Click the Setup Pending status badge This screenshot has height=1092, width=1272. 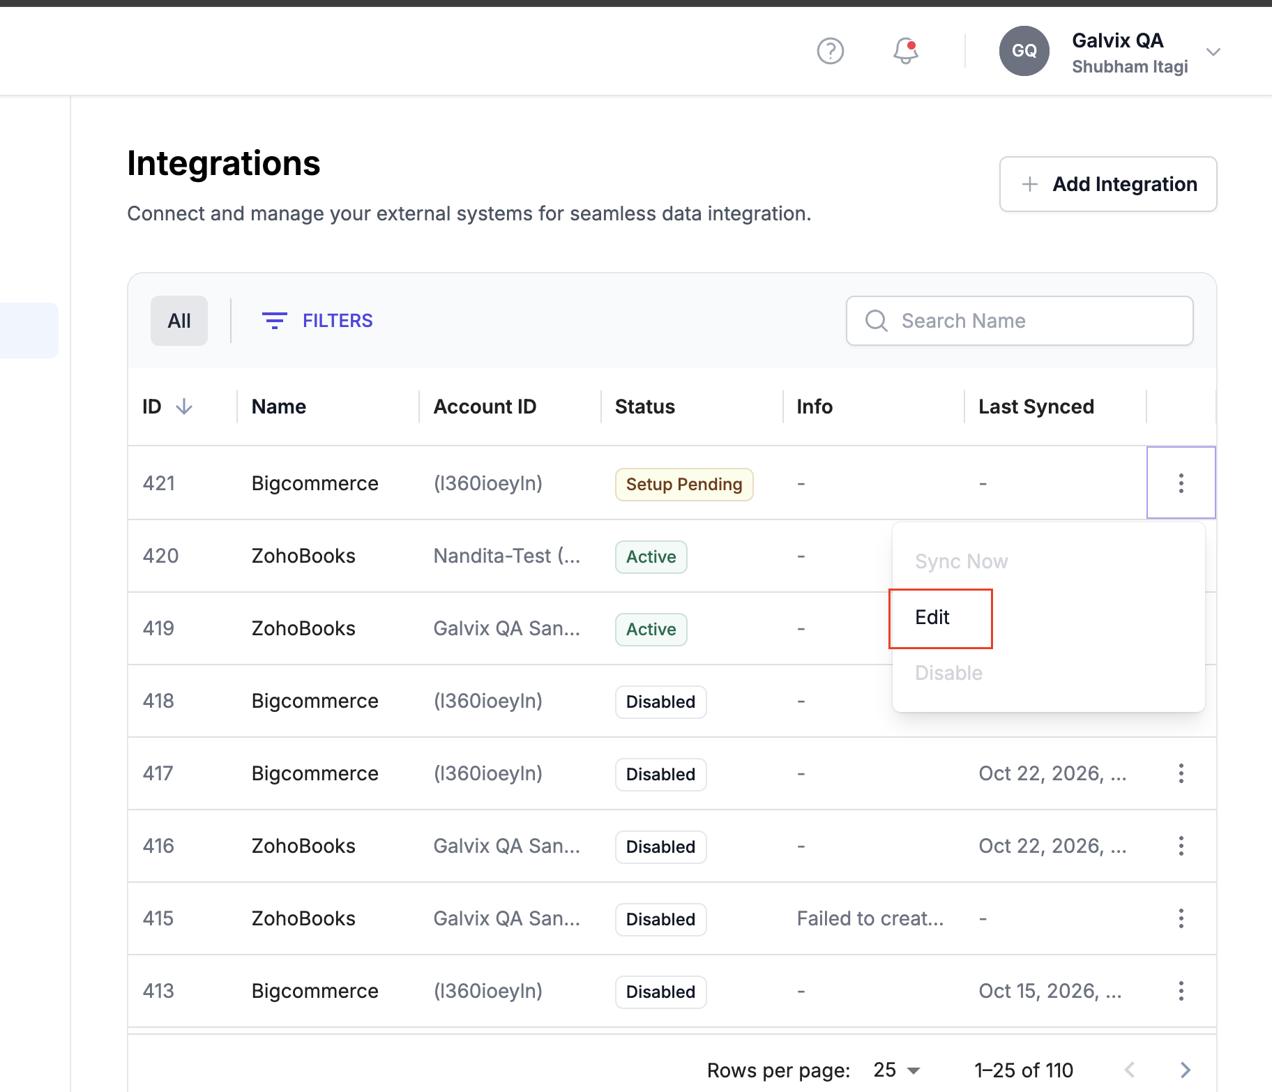pos(684,484)
